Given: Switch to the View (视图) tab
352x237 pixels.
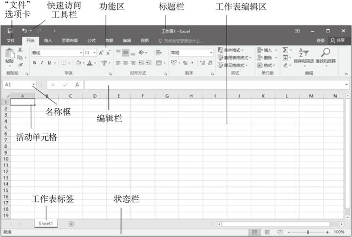Looking at the screenshot, I should click(x=145, y=41).
